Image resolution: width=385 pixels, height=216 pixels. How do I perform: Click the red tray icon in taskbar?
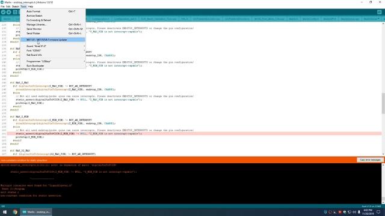(x=340, y=212)
